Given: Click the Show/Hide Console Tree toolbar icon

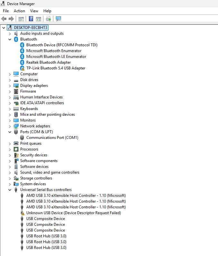Looking at the screenshot, I should click(x=21, y=19).
